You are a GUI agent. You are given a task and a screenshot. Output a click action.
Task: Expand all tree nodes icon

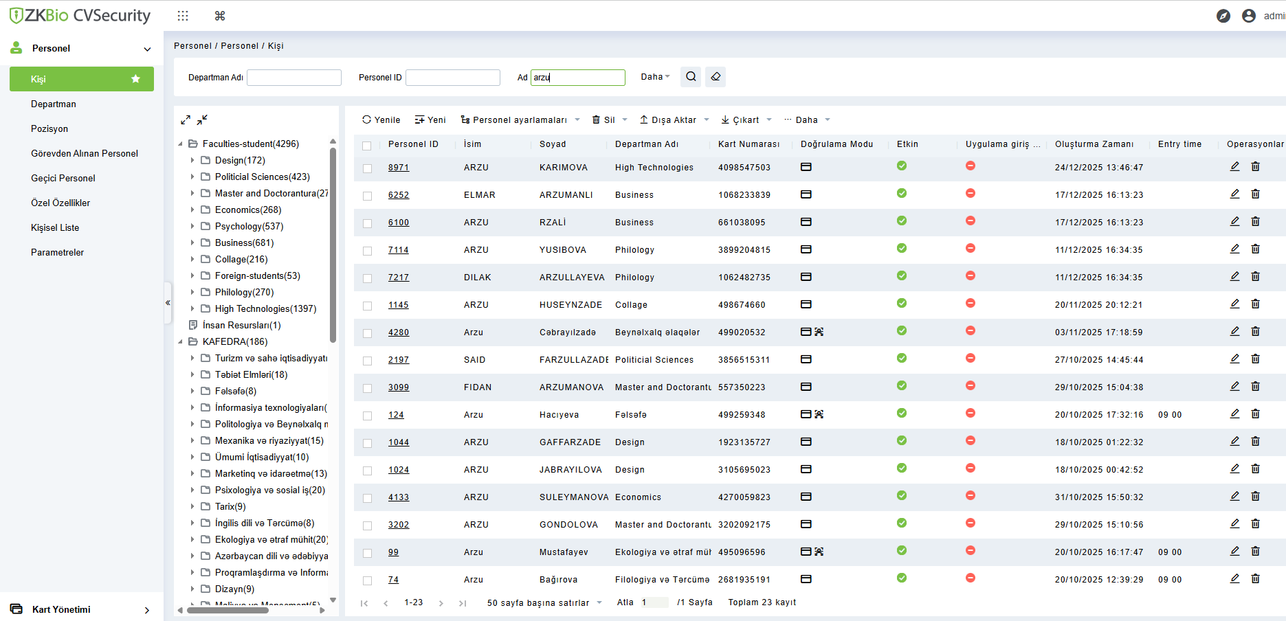pyautogui.click(x=186, y=120)
